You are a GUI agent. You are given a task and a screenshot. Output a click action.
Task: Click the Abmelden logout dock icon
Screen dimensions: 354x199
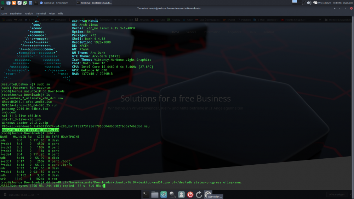(x=208, y=194)
